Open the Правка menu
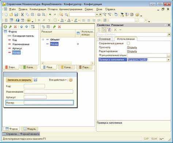The image size is (173, 143). tap(23, 9)
